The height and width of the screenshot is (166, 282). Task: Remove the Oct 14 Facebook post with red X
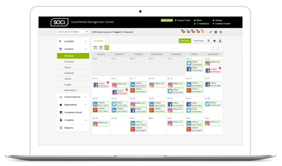(220, 68)
